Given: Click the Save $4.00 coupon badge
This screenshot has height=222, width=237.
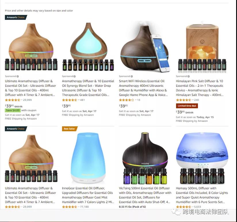Looking at the screenshot, I should point(13,110).
